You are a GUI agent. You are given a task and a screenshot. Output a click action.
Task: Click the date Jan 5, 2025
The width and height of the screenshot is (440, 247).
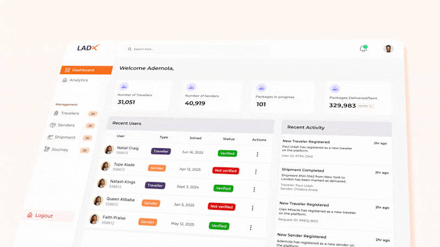click(x=184, y=205)
